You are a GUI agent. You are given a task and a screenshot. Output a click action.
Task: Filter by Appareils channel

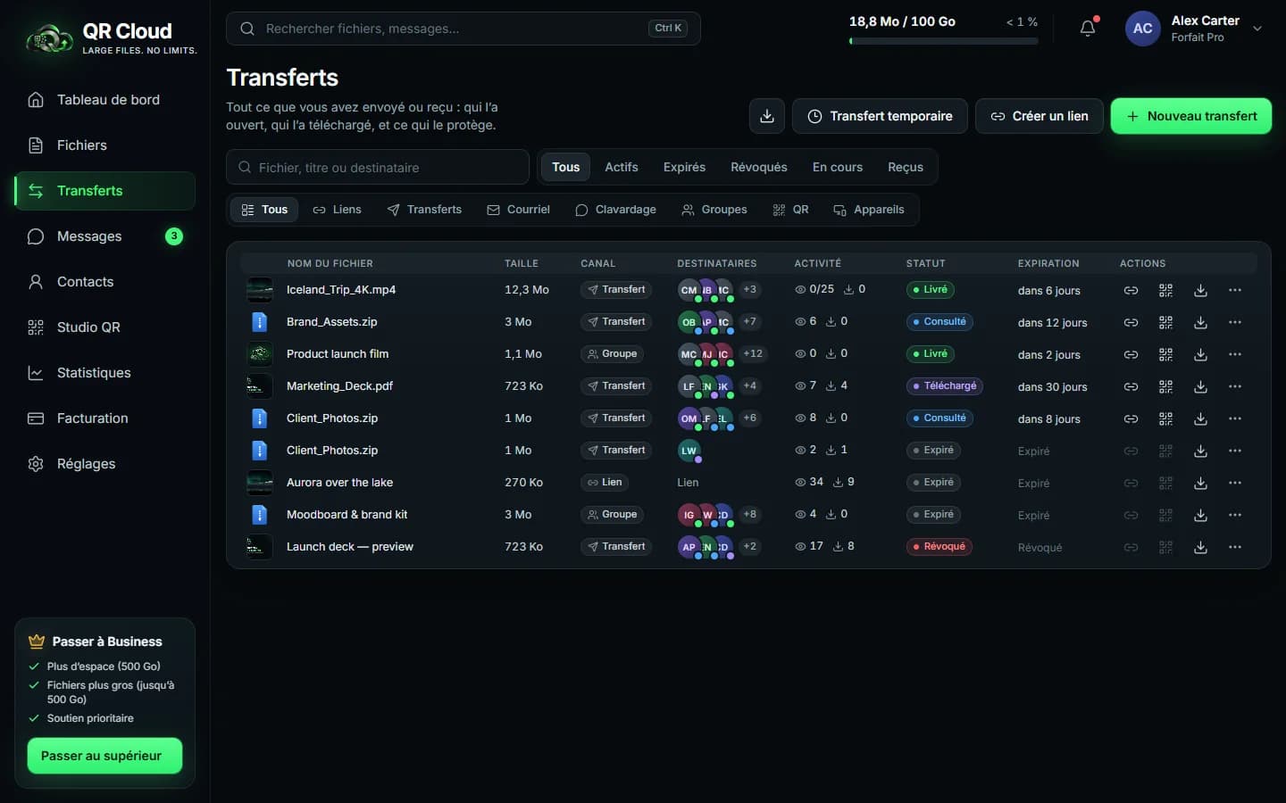(869, 210)
